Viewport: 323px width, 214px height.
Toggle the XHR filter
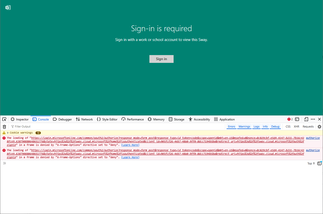[297, 126]
